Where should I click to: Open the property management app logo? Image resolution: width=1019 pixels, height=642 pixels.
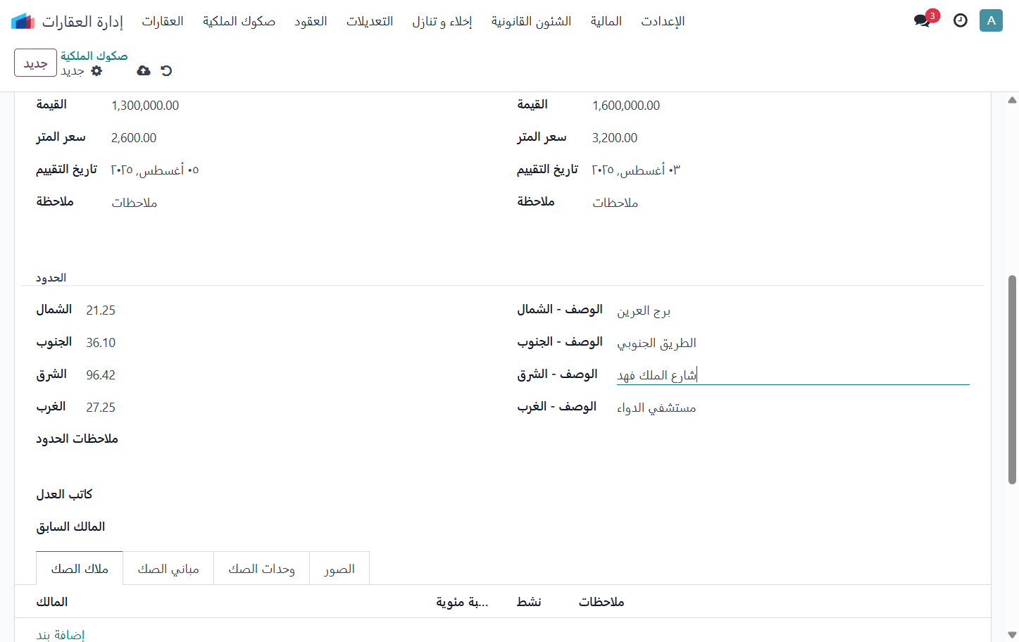click(x=23, y=21)
